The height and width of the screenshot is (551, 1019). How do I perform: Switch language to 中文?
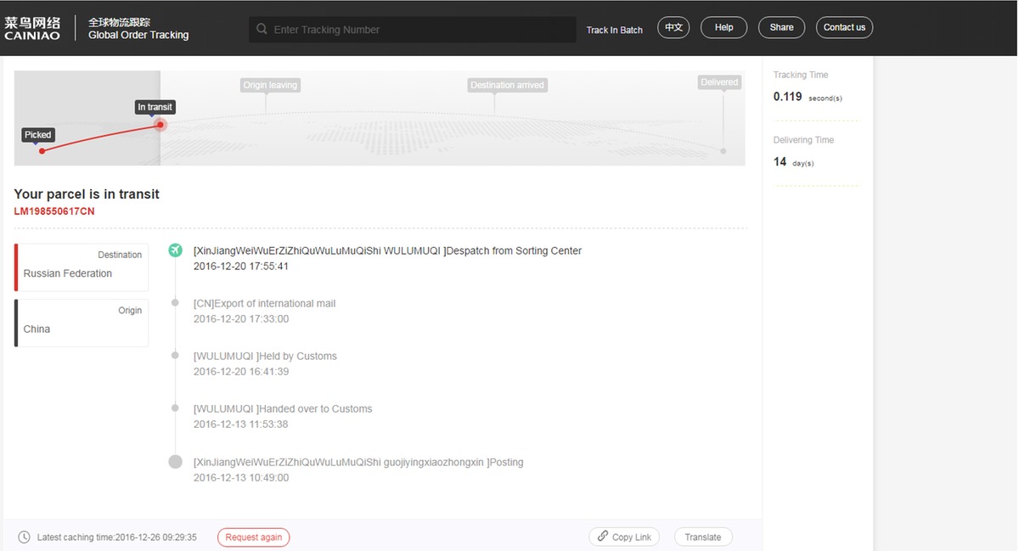coord(673,27)
